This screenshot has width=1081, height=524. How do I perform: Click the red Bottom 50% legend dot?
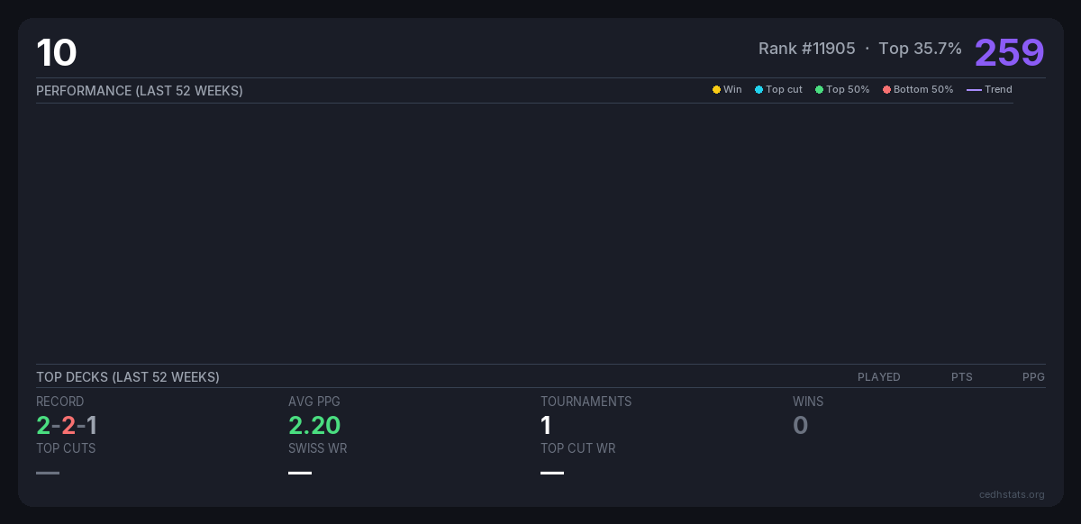[886, 90]
